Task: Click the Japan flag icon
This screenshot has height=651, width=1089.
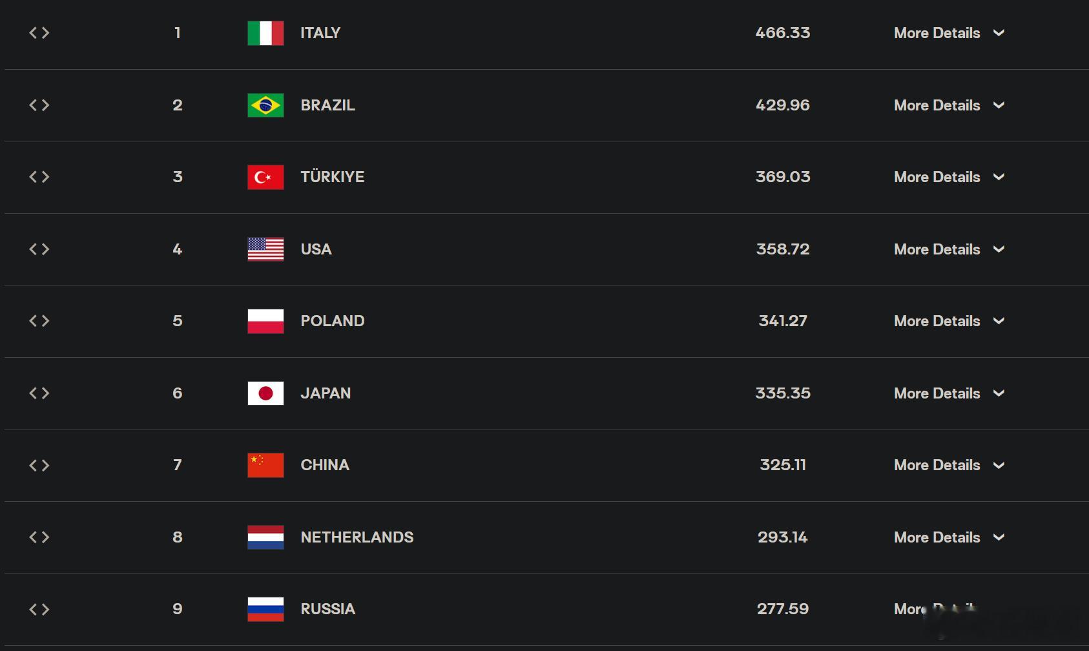Action: (x=265, y=393)
